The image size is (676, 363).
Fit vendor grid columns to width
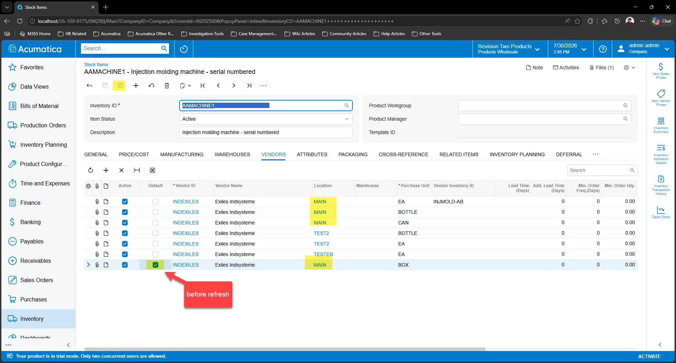137,170
